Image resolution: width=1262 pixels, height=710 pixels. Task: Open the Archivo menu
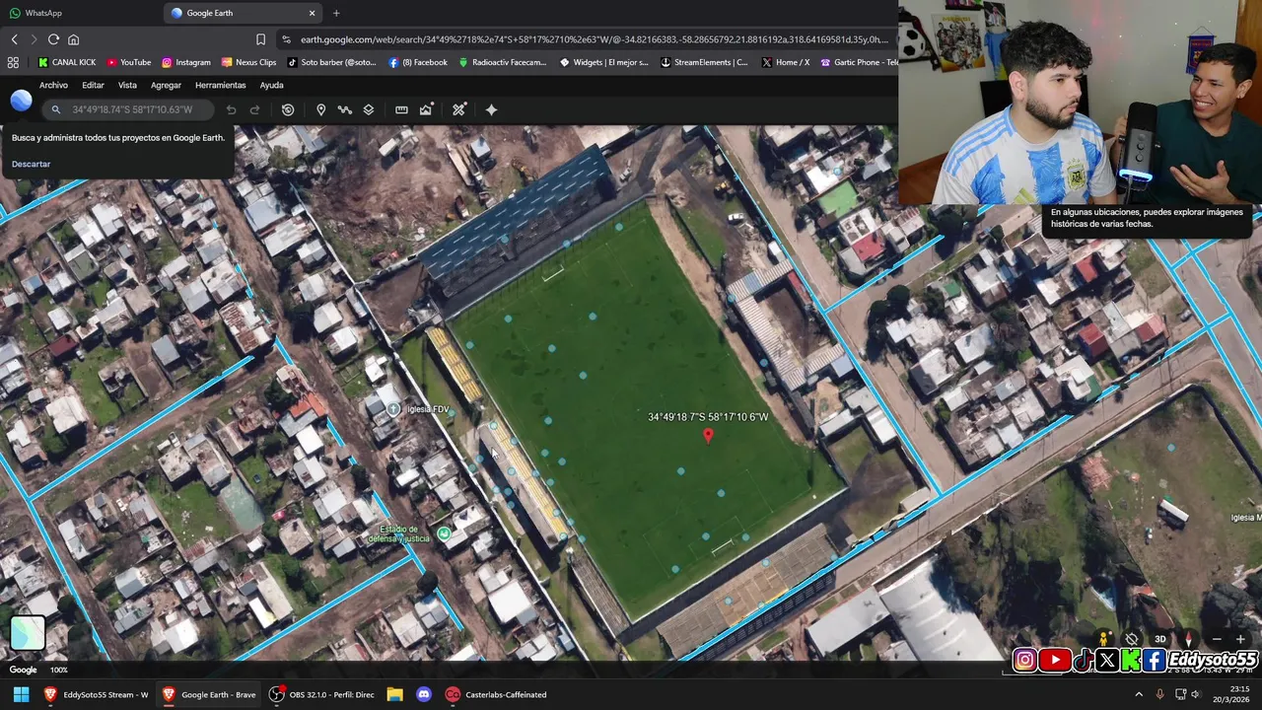(x=53, y=85)
